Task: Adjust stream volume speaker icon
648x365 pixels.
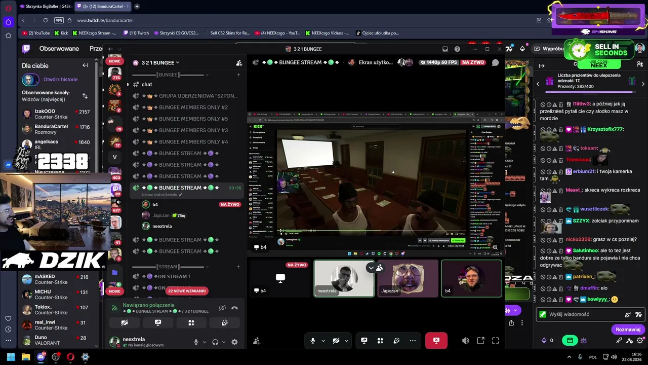Action: click(x=466, y=341)
